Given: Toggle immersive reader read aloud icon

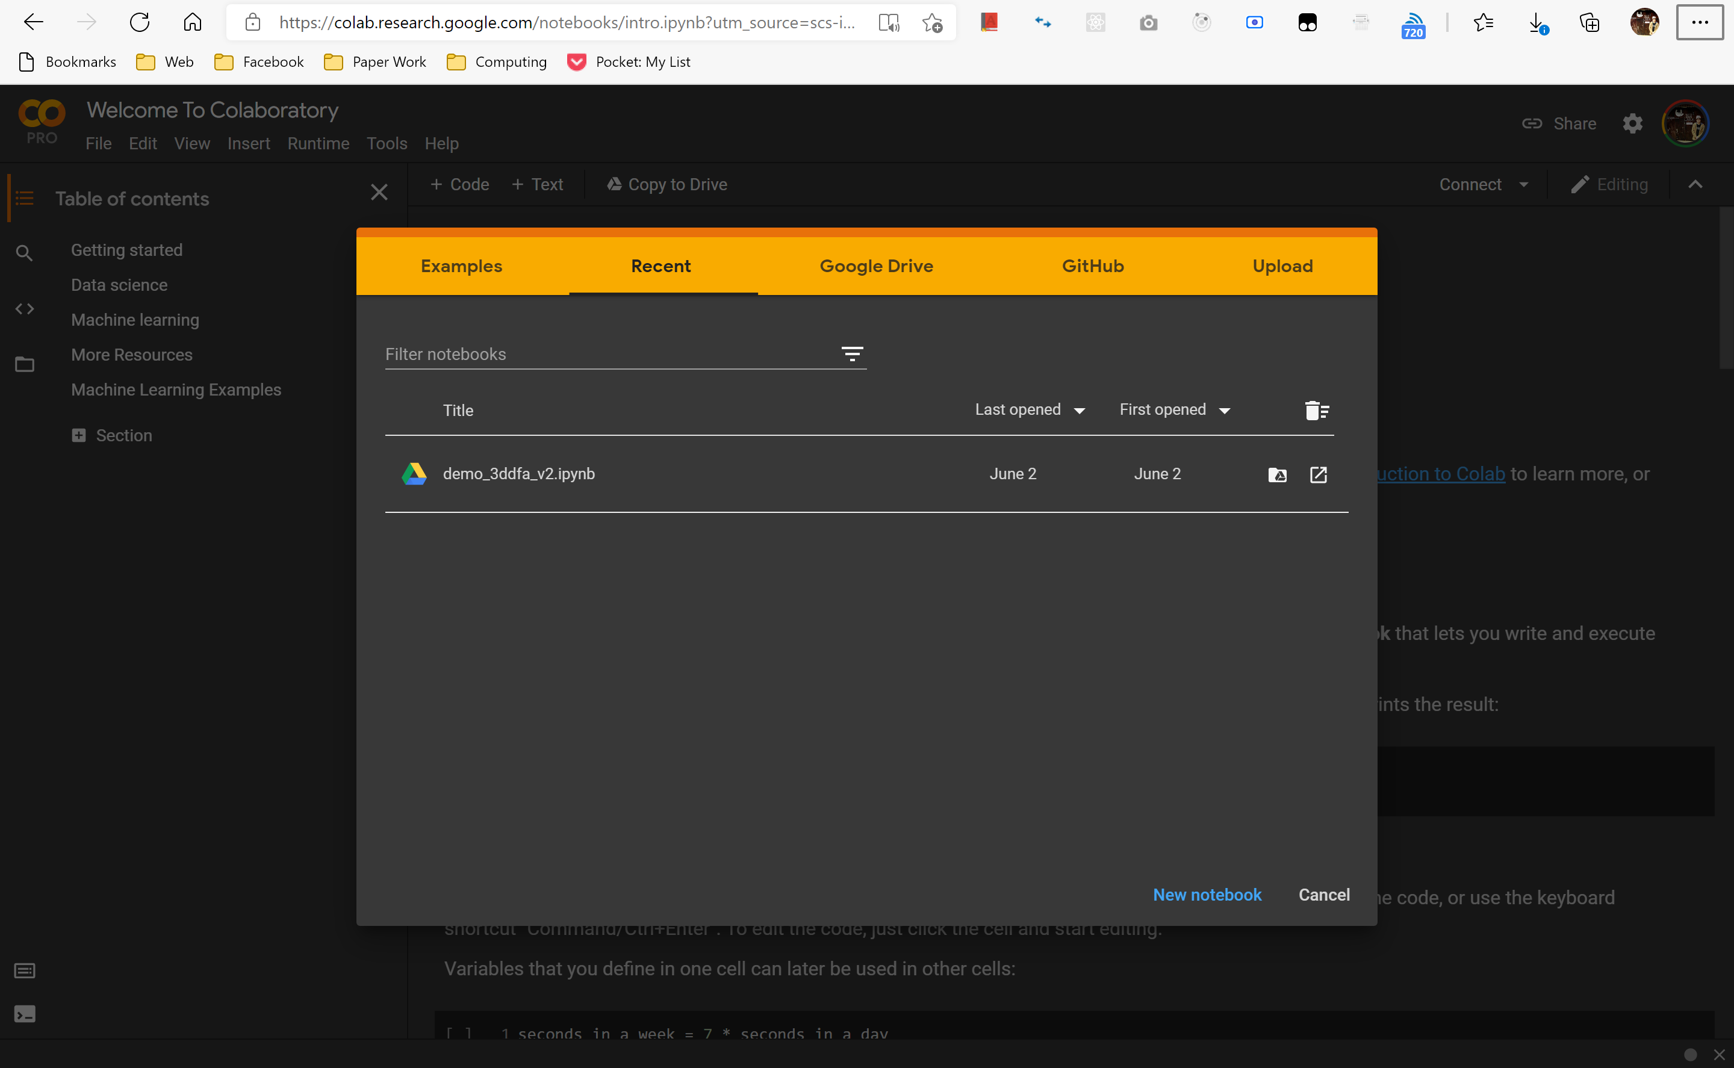Looking at the screenshot, I should click(889, 23).
